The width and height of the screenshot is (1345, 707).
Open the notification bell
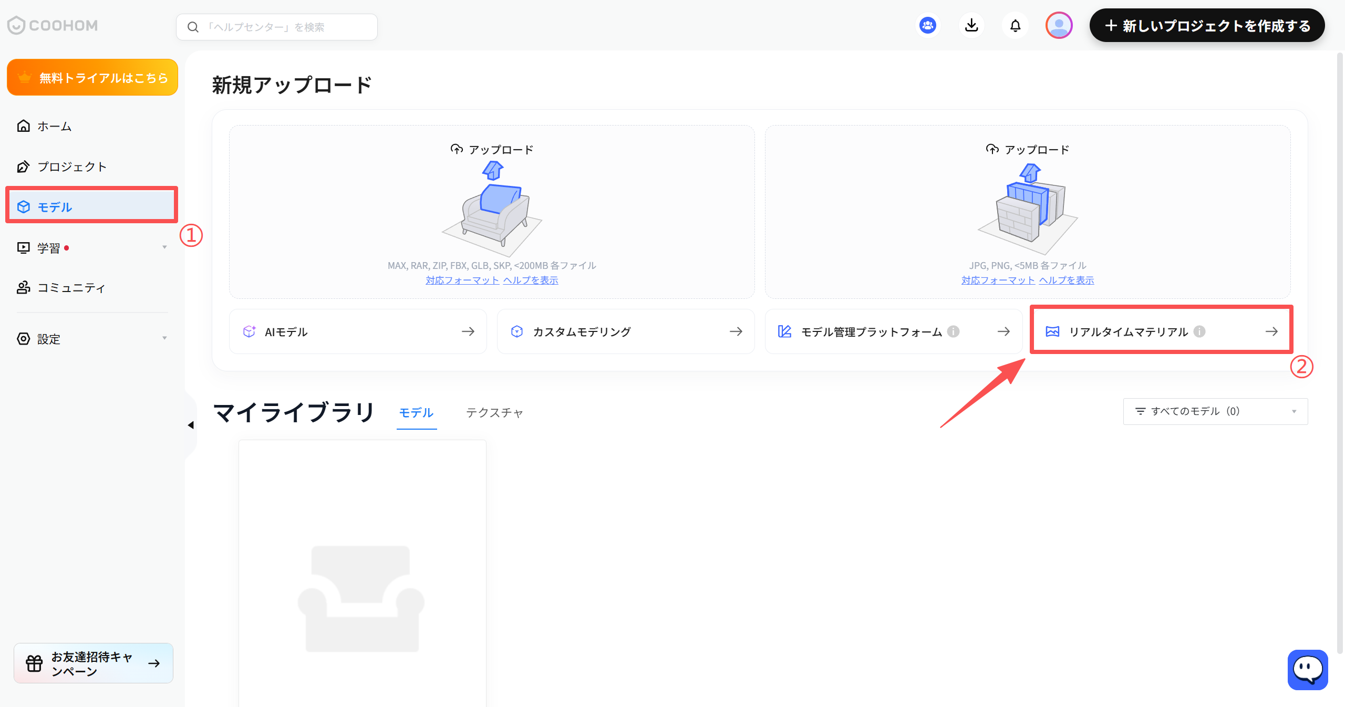click(x=1015, y=25)
